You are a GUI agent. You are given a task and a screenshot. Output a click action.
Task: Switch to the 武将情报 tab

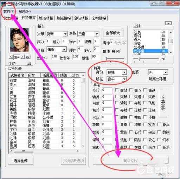tap(28, 18)
